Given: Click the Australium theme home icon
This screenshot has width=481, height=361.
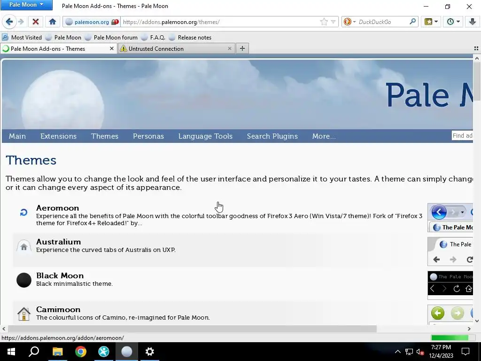Looking at the screenshot, I should point(23,246).
